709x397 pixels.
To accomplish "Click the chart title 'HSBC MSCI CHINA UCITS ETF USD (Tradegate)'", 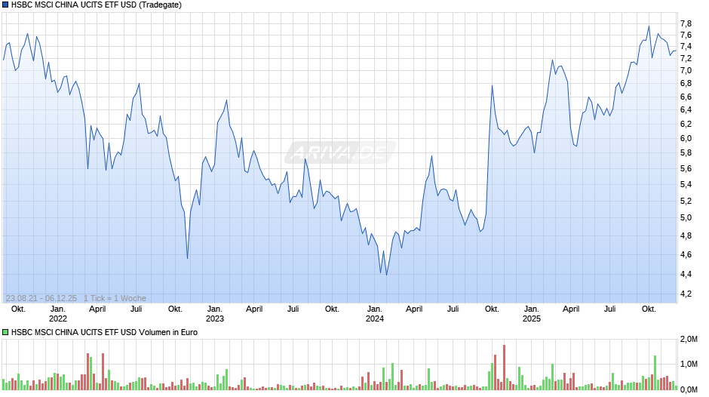I will pos(97,5).
